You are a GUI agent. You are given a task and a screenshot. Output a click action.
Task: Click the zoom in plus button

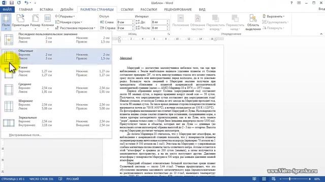(310, 179)
